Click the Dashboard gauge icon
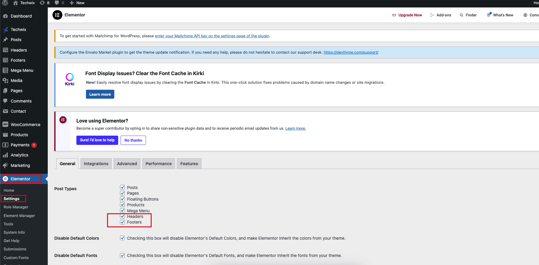The image size is (539, 265). 5,16
